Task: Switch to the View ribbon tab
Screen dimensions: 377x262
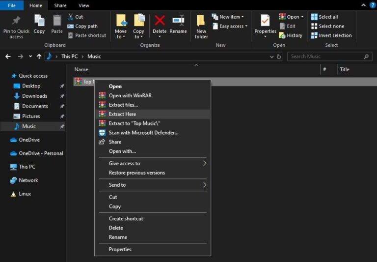Action: tap(83, 5)
